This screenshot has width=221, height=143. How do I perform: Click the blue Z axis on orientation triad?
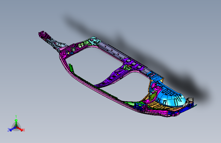point(12,129)
